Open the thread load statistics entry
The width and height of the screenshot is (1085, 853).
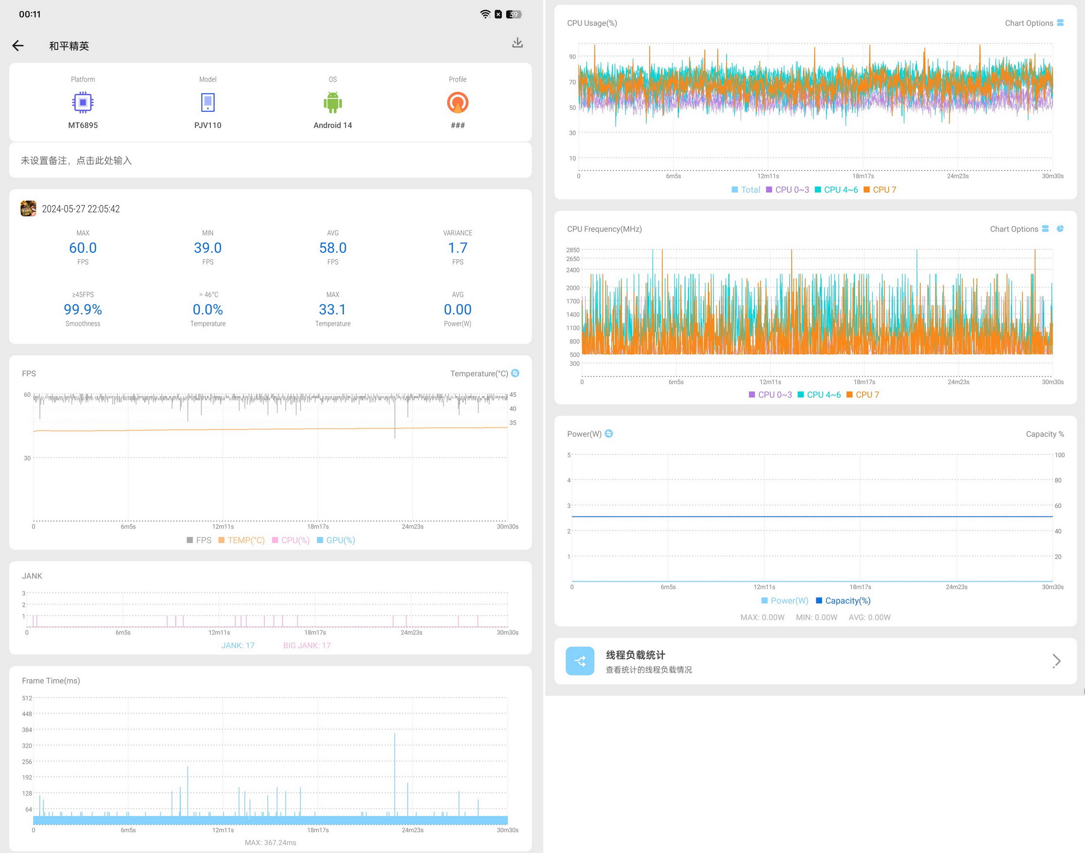[x=815, y=661]
